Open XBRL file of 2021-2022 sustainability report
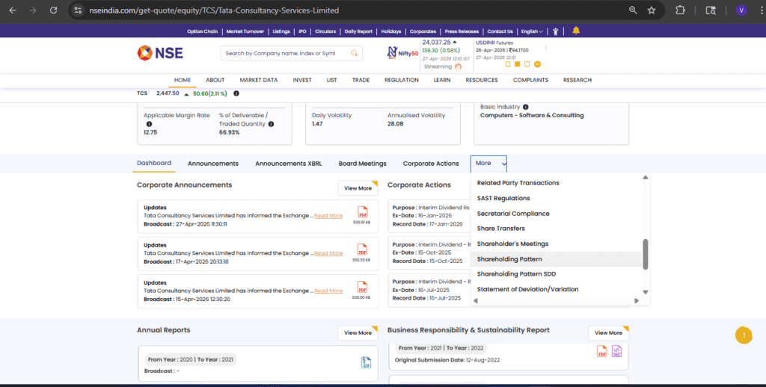Screen dimensions: 766x387 tap(616, 351)
